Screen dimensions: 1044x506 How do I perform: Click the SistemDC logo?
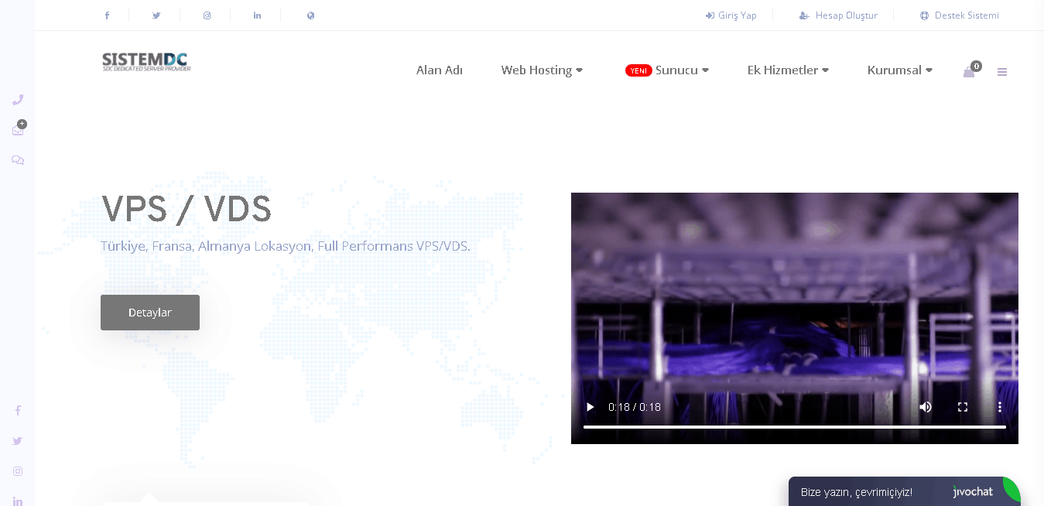tap(146, 62)
